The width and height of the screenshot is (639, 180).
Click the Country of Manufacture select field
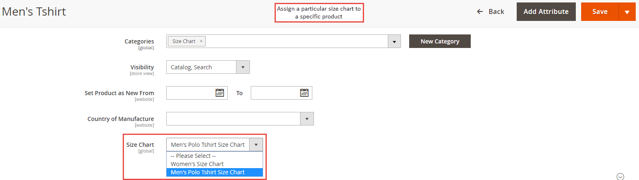240,119
